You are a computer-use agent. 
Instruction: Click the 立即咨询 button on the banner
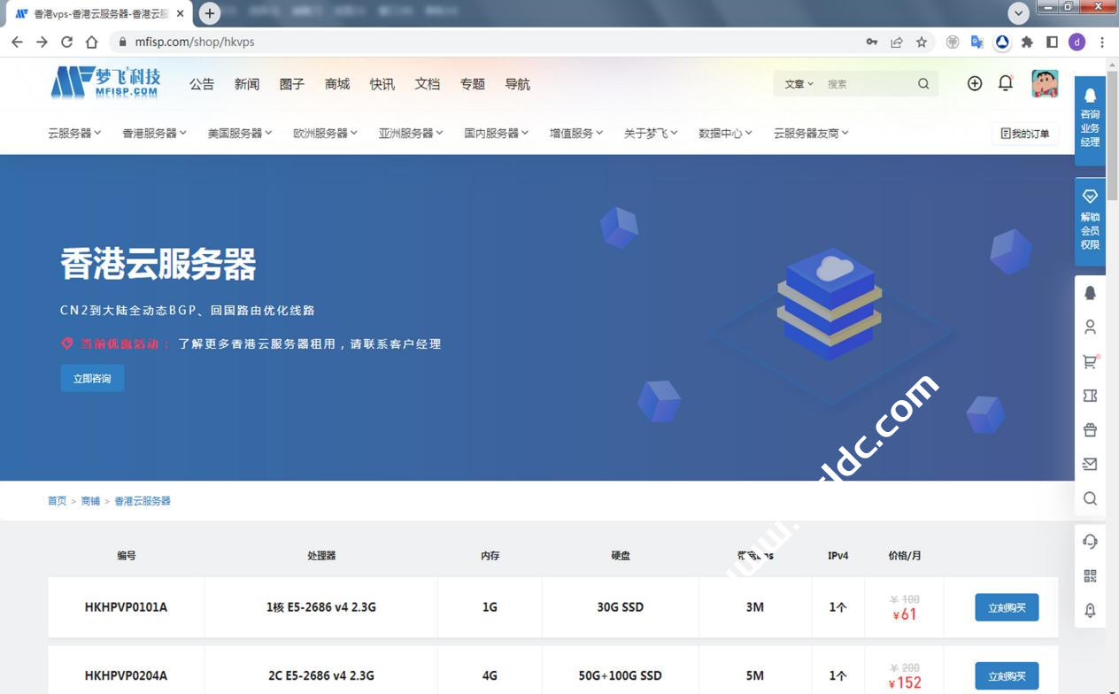point(92,378)
